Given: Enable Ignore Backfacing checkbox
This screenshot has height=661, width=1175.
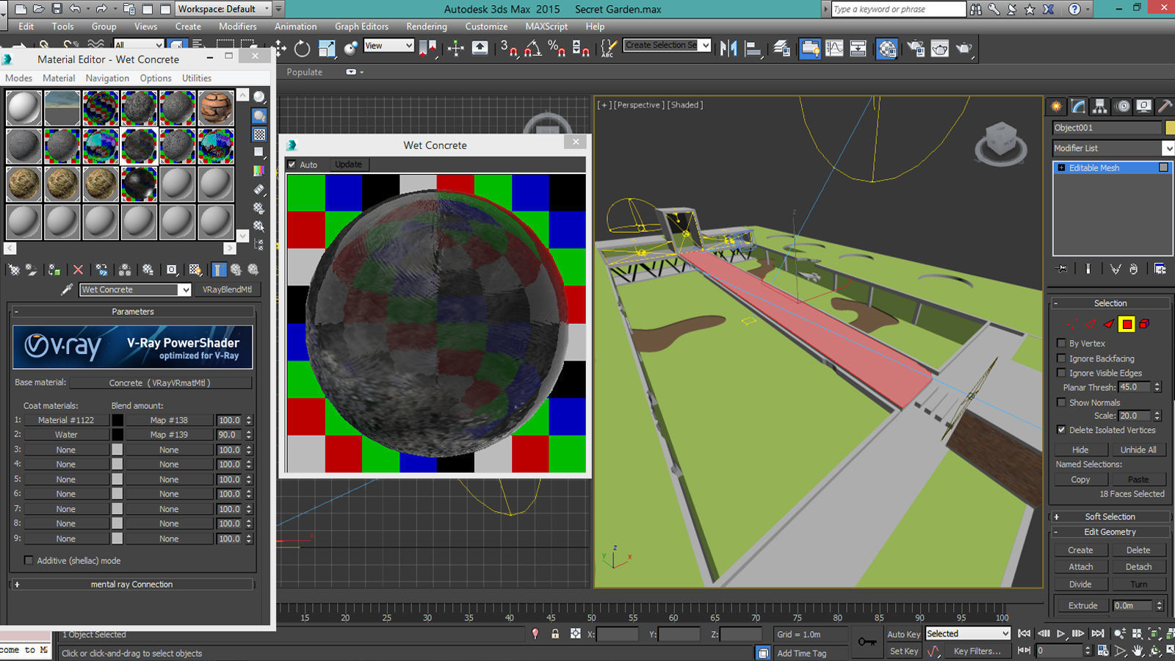Looking at the screenshot, I should coord(1061,358).
